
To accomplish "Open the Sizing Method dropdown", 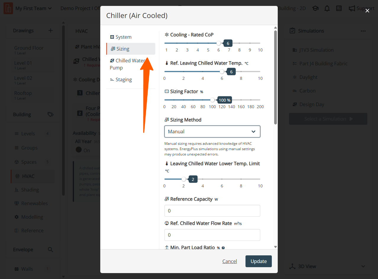I will pos(212,132).
